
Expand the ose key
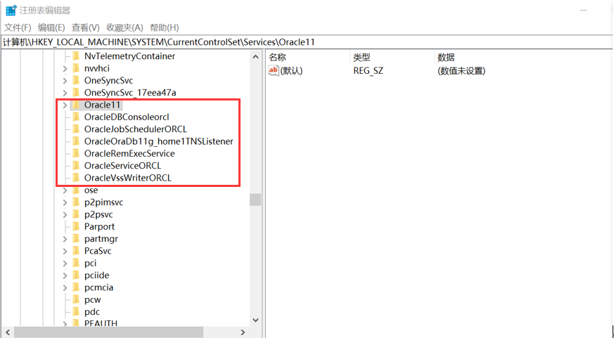[65, 190]
